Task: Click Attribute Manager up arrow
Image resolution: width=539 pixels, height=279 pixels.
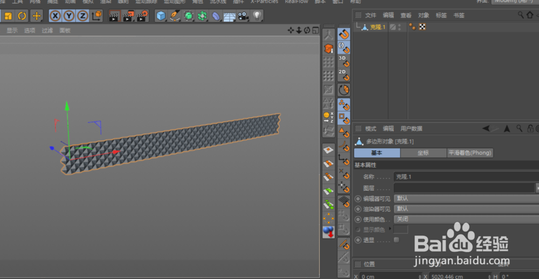Action: [x=507, y=128]
